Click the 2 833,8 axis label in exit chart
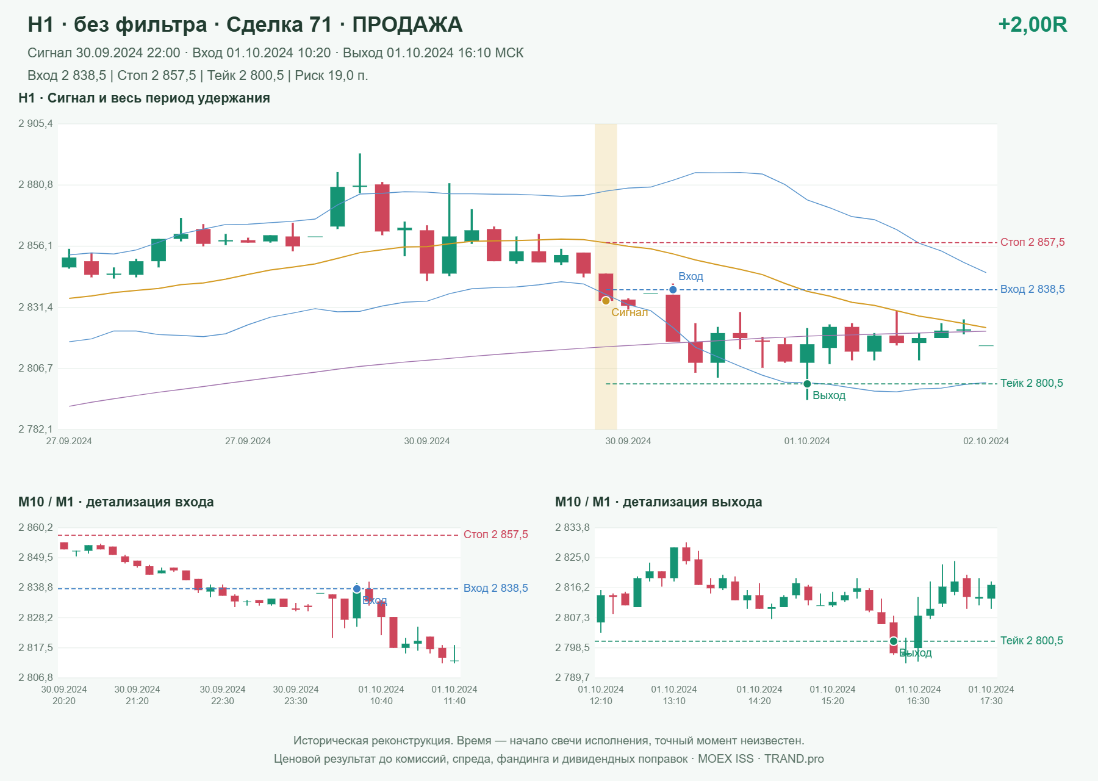The height and width of the screenshot is (781, 1098). point(572,528)
